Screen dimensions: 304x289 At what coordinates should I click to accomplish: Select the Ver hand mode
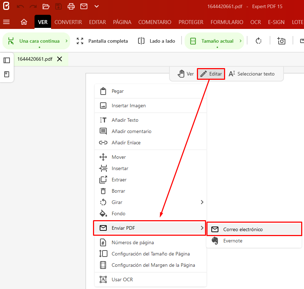[x=186, y=74]
